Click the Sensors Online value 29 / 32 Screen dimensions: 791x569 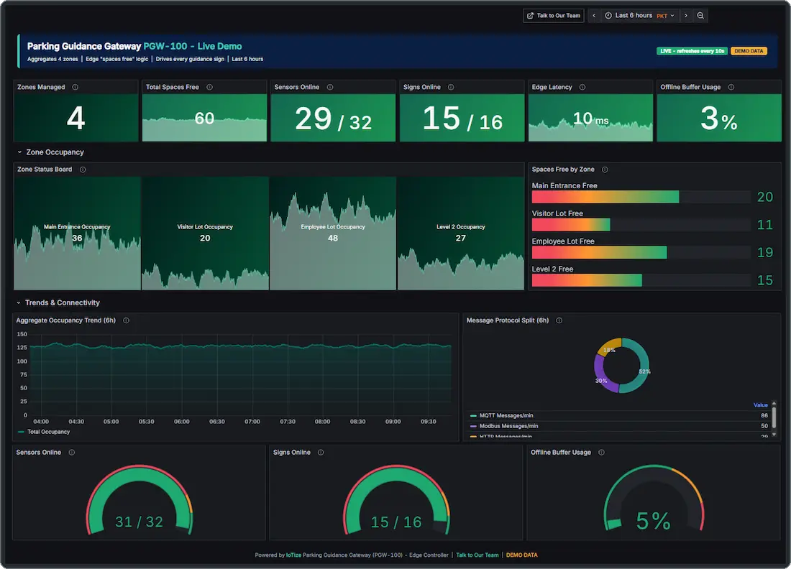tap(333, 119)
